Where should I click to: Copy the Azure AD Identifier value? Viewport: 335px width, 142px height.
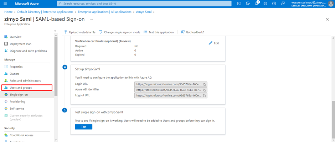click(204, 90)
